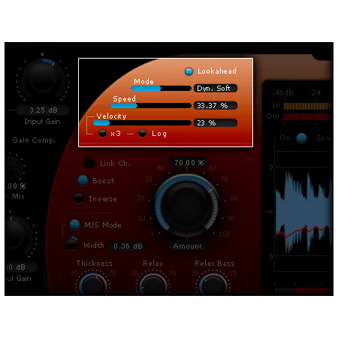The width and height of the screenshot is (338, 338).
Task: Click the 0.36 dB width value field
Action: [128, 246]
